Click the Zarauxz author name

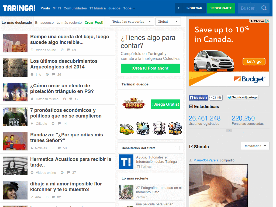click(x=142, y=197)
